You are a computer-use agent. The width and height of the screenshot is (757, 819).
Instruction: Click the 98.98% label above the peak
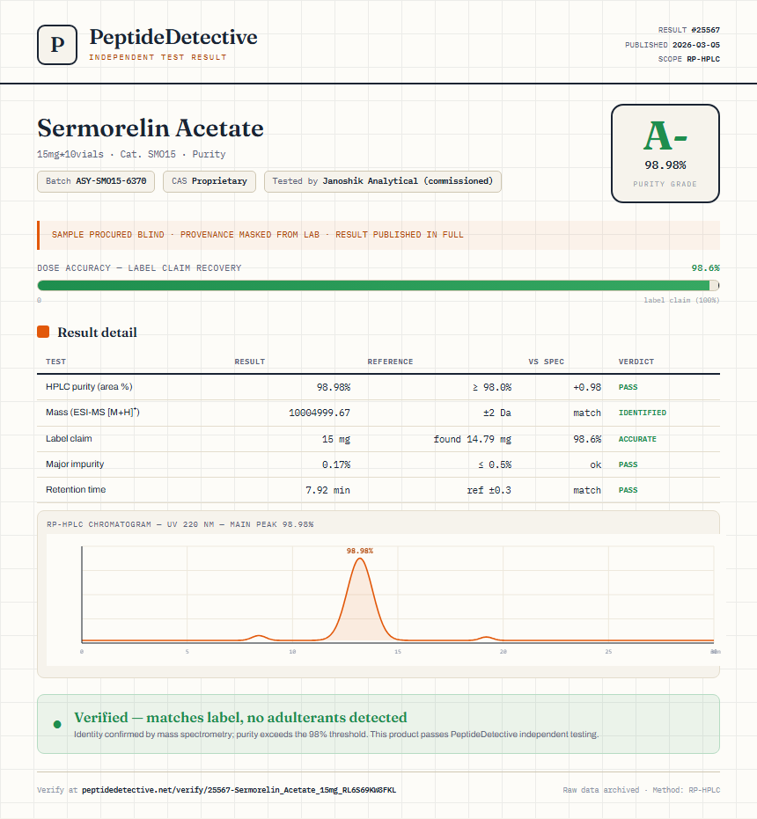click(360, 551)
